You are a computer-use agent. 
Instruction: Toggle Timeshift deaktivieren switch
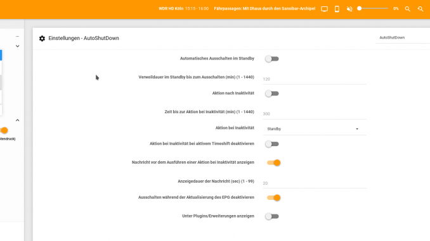272,144
